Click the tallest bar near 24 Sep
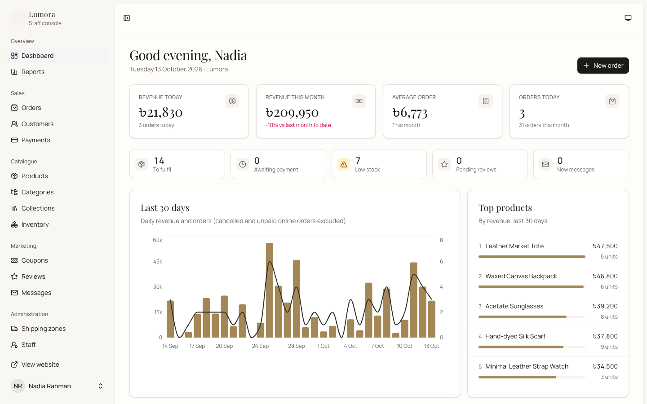This screenshot has width=647, height=404. 270,290
